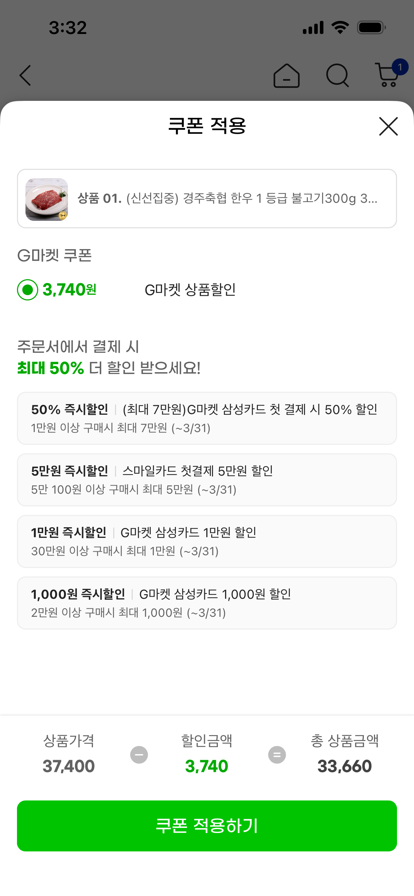Tap the 할인금액 3,740 amount
The width and height of the screenshot is (414, 896).
tap(207, 766)
